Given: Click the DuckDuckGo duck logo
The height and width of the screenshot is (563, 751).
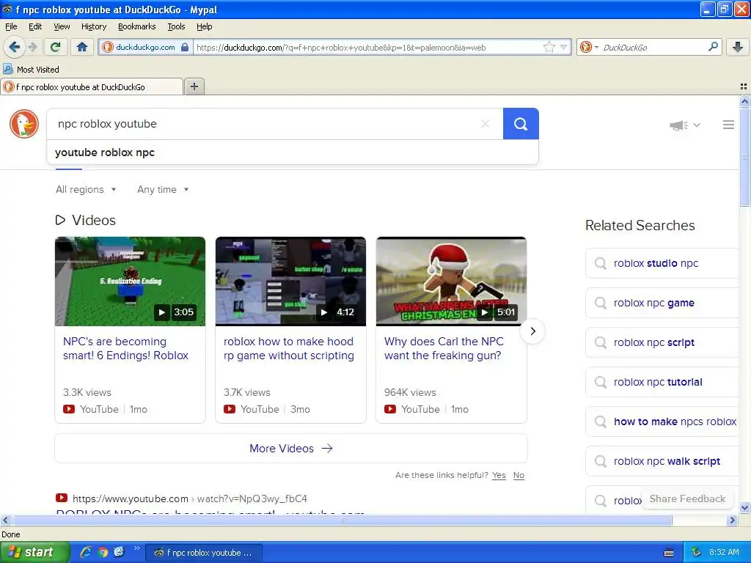Looking at the screenshot, I should (24, 123).
